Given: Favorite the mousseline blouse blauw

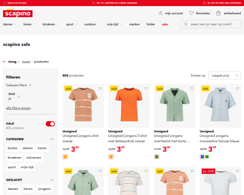Looking at the screenshot, I should pyautogui.click(x=237, y=88).
